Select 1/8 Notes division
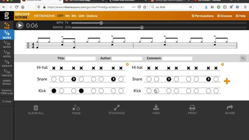 pyautogui.click(x=7, y=35)
